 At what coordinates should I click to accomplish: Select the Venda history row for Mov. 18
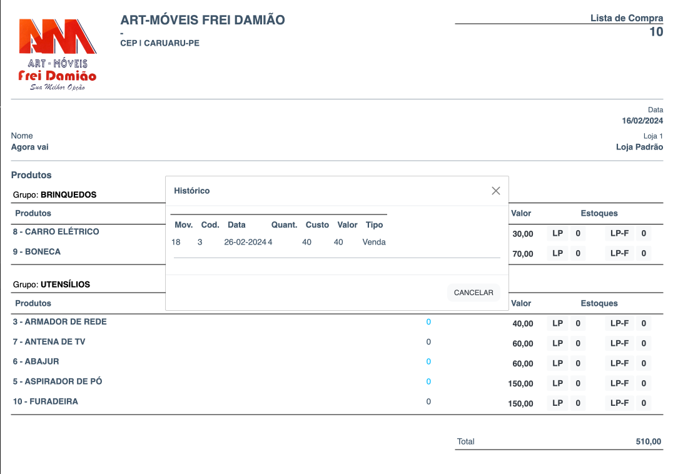(279, 242)
